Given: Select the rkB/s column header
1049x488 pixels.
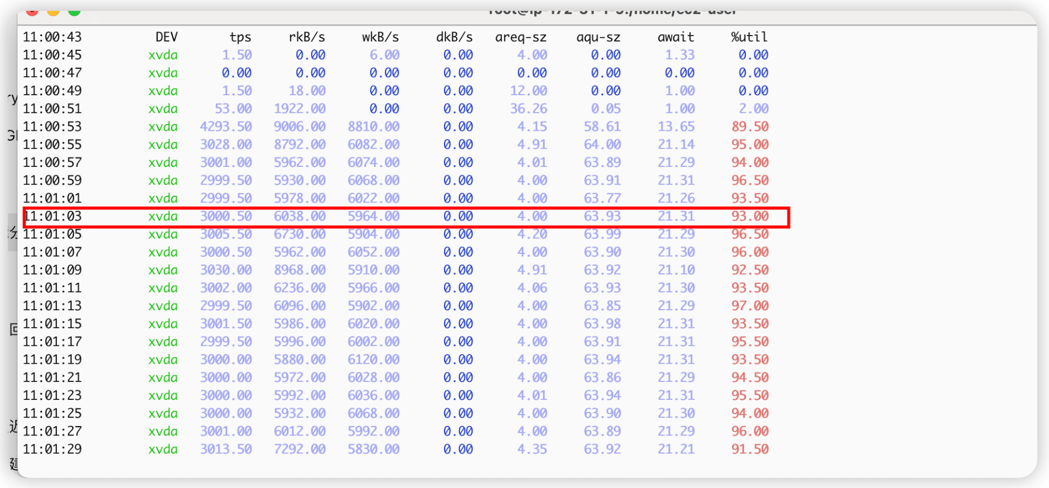Looking at the screenshot, I should (x=307, y=37).
